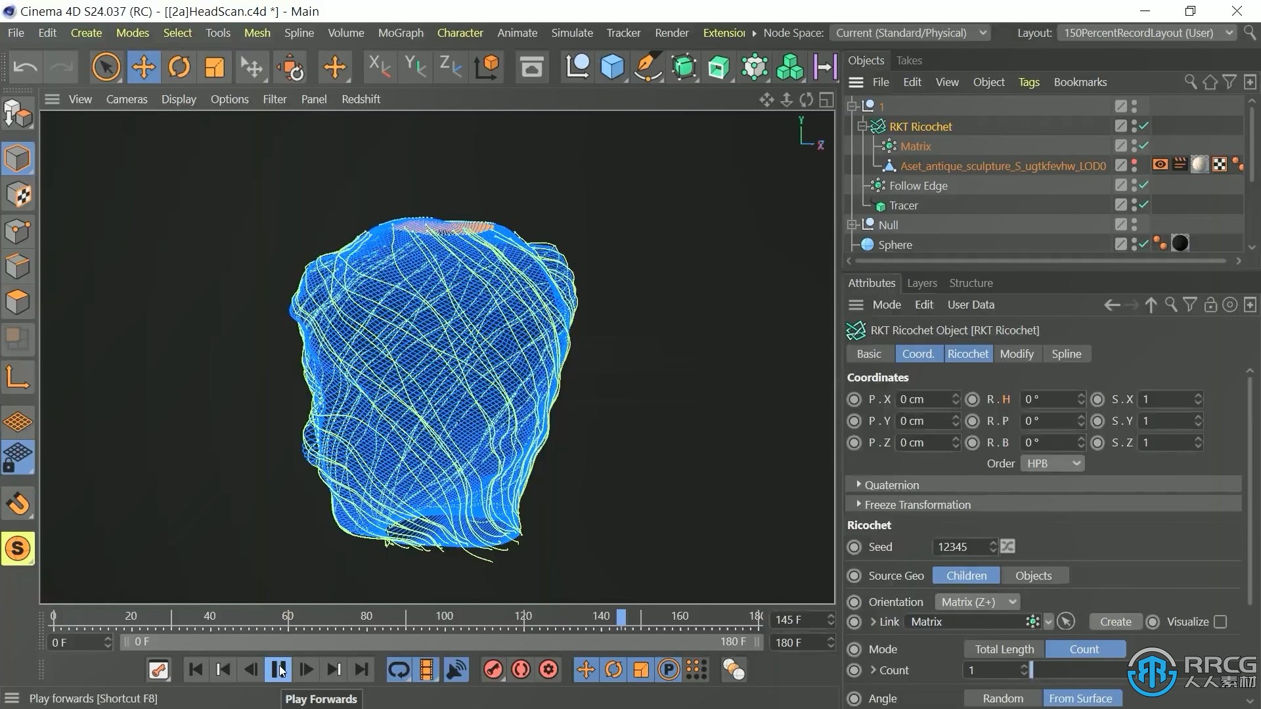Select the Coord. tab in attributes panel
The width and height of the screenshot is (1261, 709).
click(918, 353)
